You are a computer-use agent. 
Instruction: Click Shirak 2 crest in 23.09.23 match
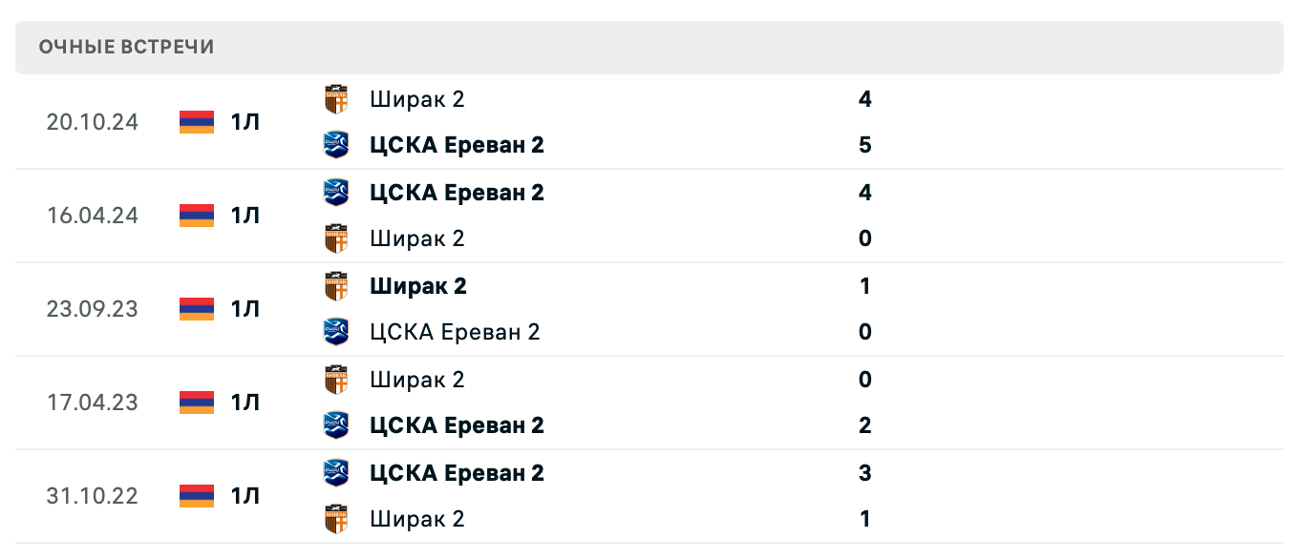pos(336,286)
